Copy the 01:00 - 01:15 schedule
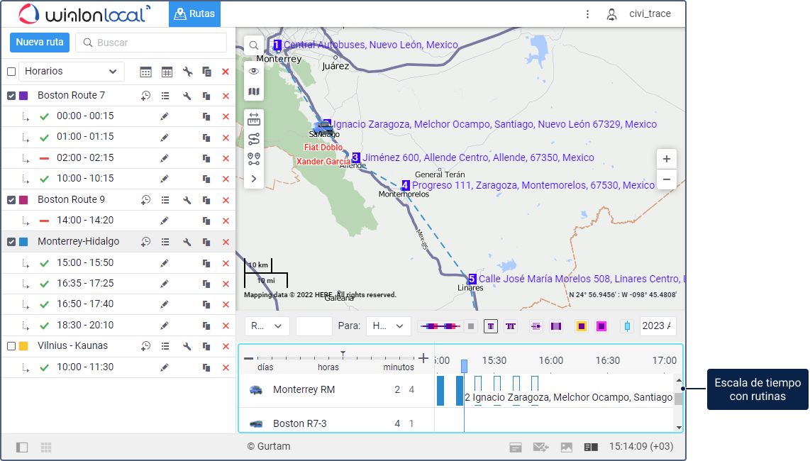Screen dimensions: 810x461 206,138
